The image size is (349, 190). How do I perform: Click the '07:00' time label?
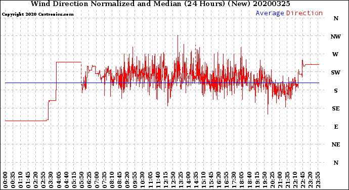(x=97, y=180)
